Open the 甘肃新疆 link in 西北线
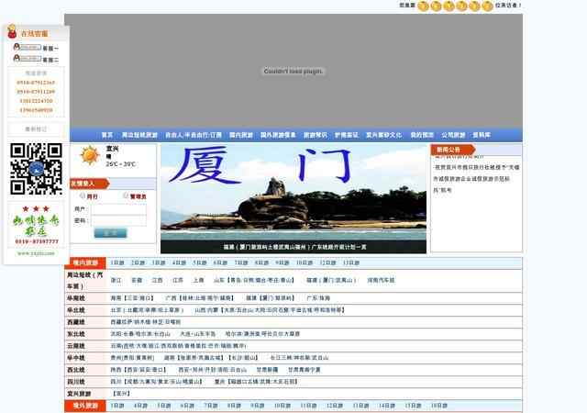This screenshot has width=587, height=413. pyautogui.click(x=267, y=370)
